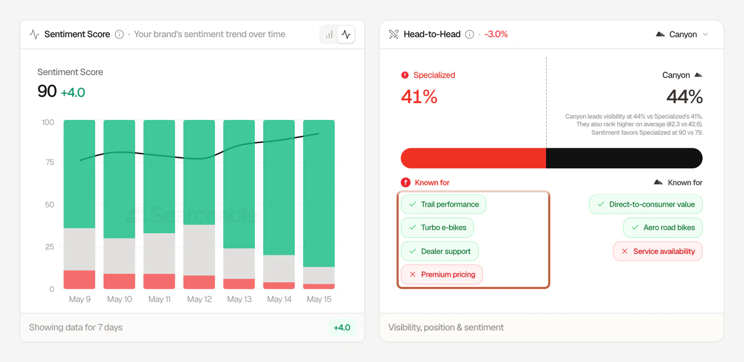Viewport: 744px width, 362px height.
Task: Click the dropdown chevron beside Canyon
Action: pyautogui.click(x=705, y=34)
